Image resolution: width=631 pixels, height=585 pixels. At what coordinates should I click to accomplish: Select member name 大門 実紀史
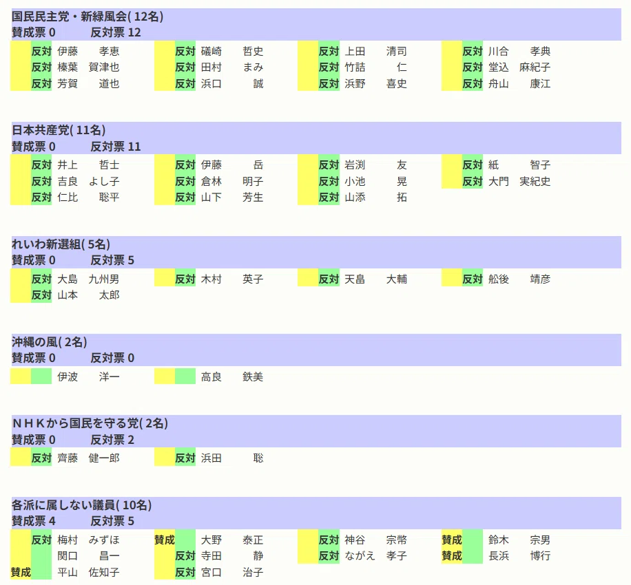tap(519, 181)
